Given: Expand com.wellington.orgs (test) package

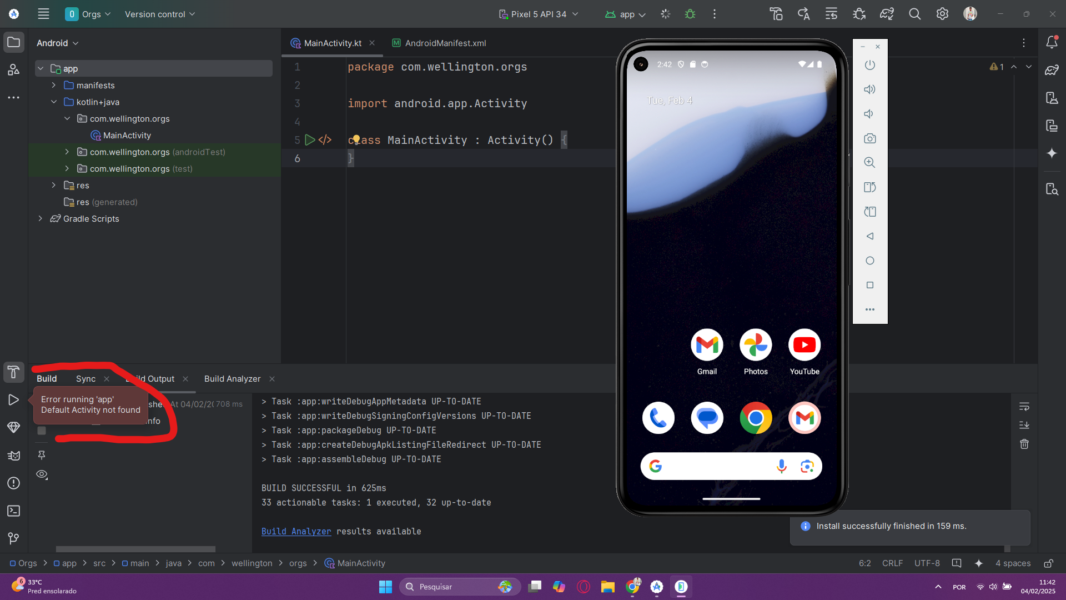Looking at the screenshot, I should click(x=67, y=168).
